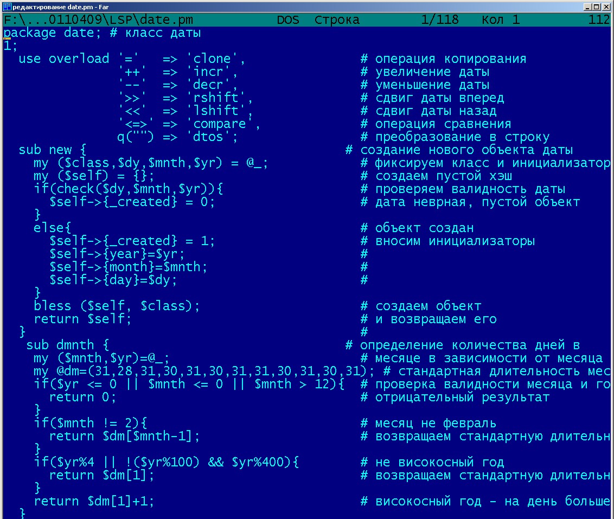The width and height of the screenshot is (614, 519).
Task: Click comment '# преобразование в строку'
Action: pos(455,137)
